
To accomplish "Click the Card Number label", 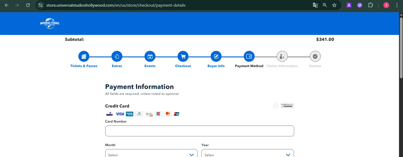I will [116, 122].
